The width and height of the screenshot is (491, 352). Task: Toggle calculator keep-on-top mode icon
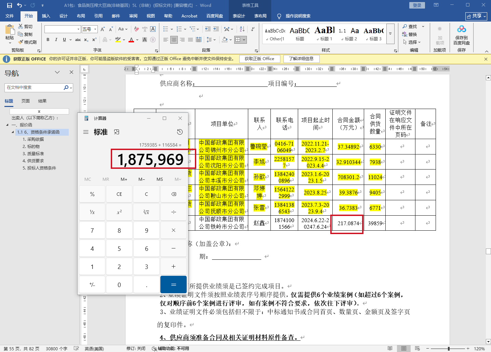coord(117,132)
